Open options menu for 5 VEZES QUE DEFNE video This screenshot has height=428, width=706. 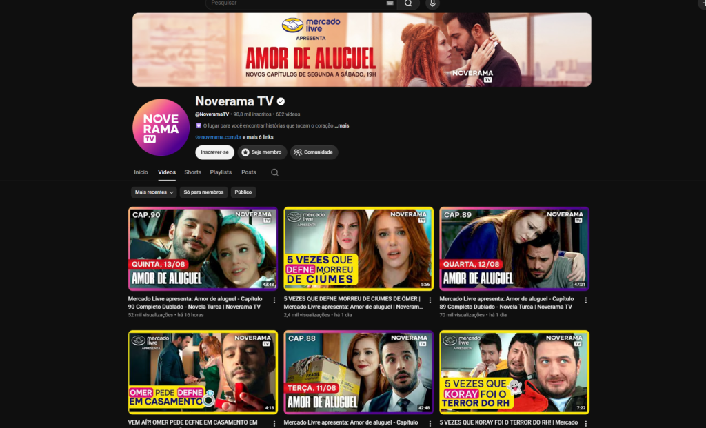430,300
